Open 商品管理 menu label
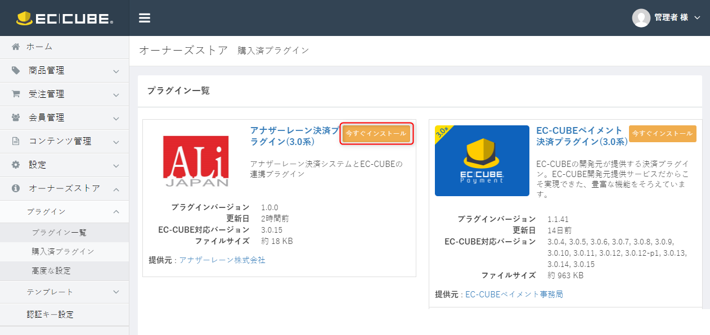Screen dimensions: 710x335 pos(47,70)
